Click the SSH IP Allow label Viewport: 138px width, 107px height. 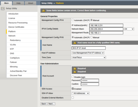coord(47,93)
